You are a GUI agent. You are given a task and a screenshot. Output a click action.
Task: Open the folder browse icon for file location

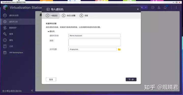pyautogui.click(x=119, y=49)
